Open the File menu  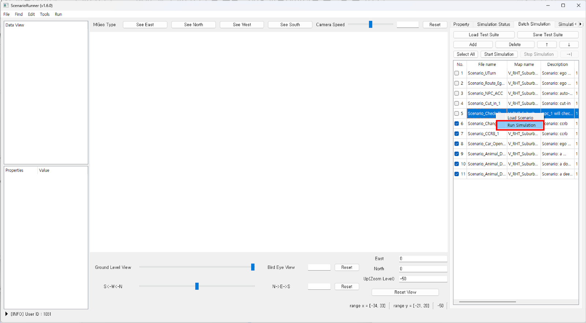[7, 14]
